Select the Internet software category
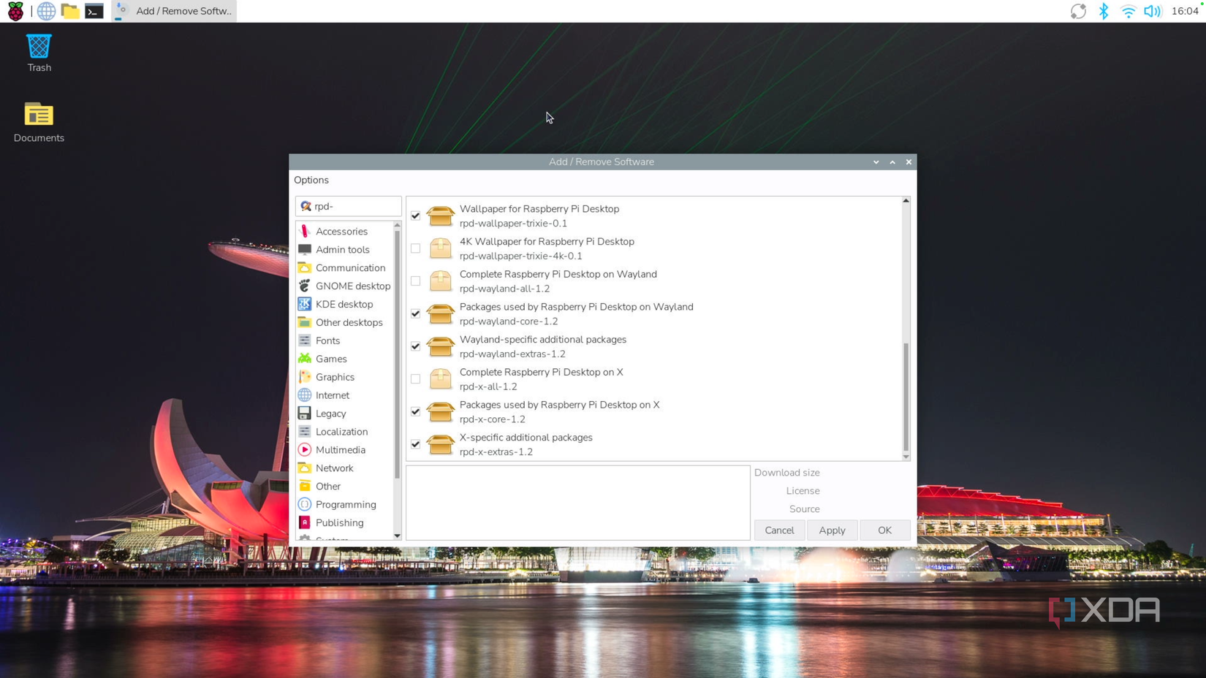The image size is (1206, 678). click(x=332, y=395)
